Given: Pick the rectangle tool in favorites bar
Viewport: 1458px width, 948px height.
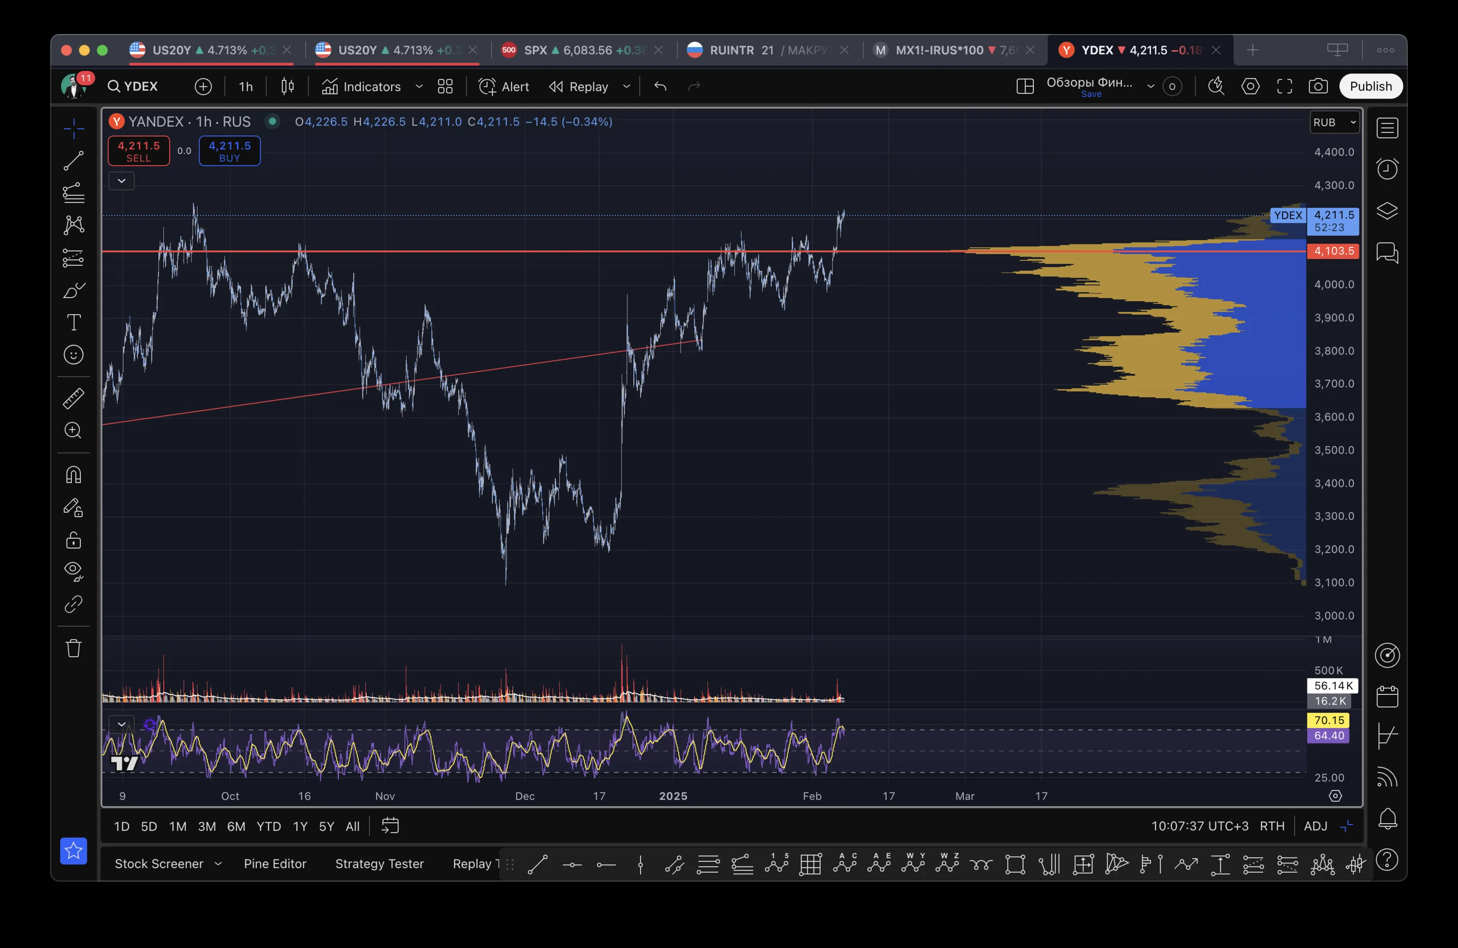Looking at the screenshot, I should tap(1015, 864).
